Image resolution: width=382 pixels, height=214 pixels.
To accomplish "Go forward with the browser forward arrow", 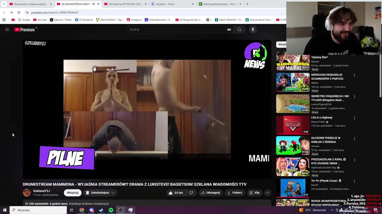I will click(11, 12).
